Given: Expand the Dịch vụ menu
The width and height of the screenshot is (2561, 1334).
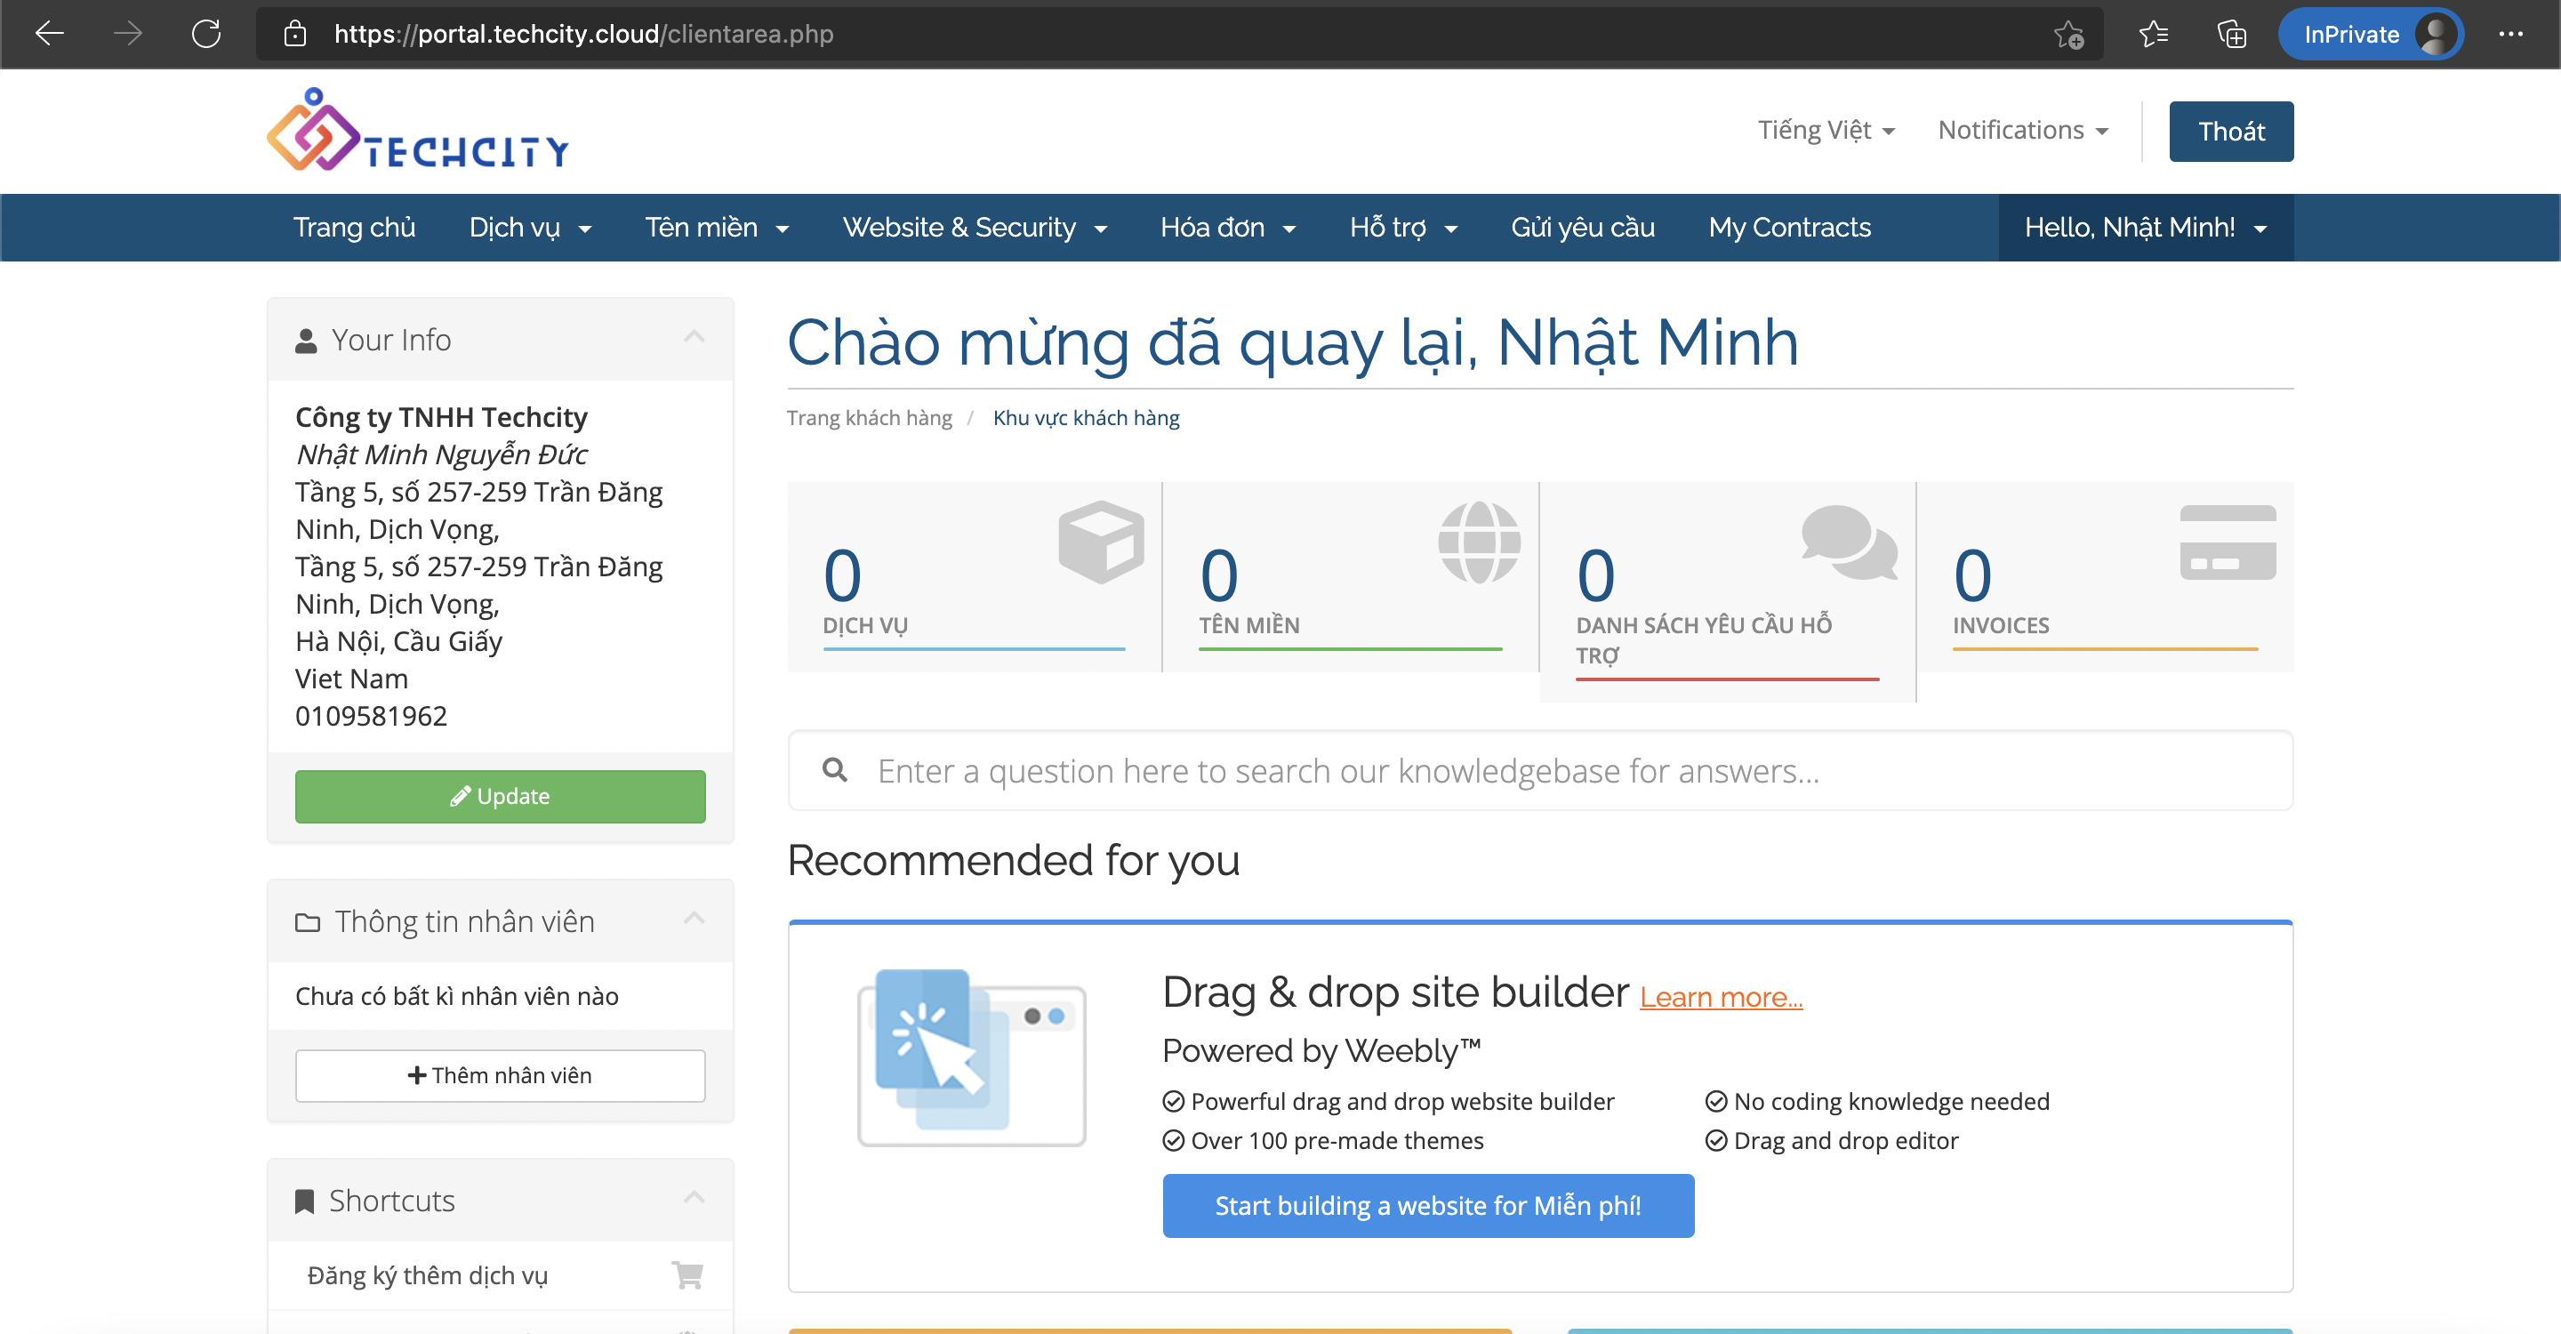Looking at the screenshot, I should point(530,228).
